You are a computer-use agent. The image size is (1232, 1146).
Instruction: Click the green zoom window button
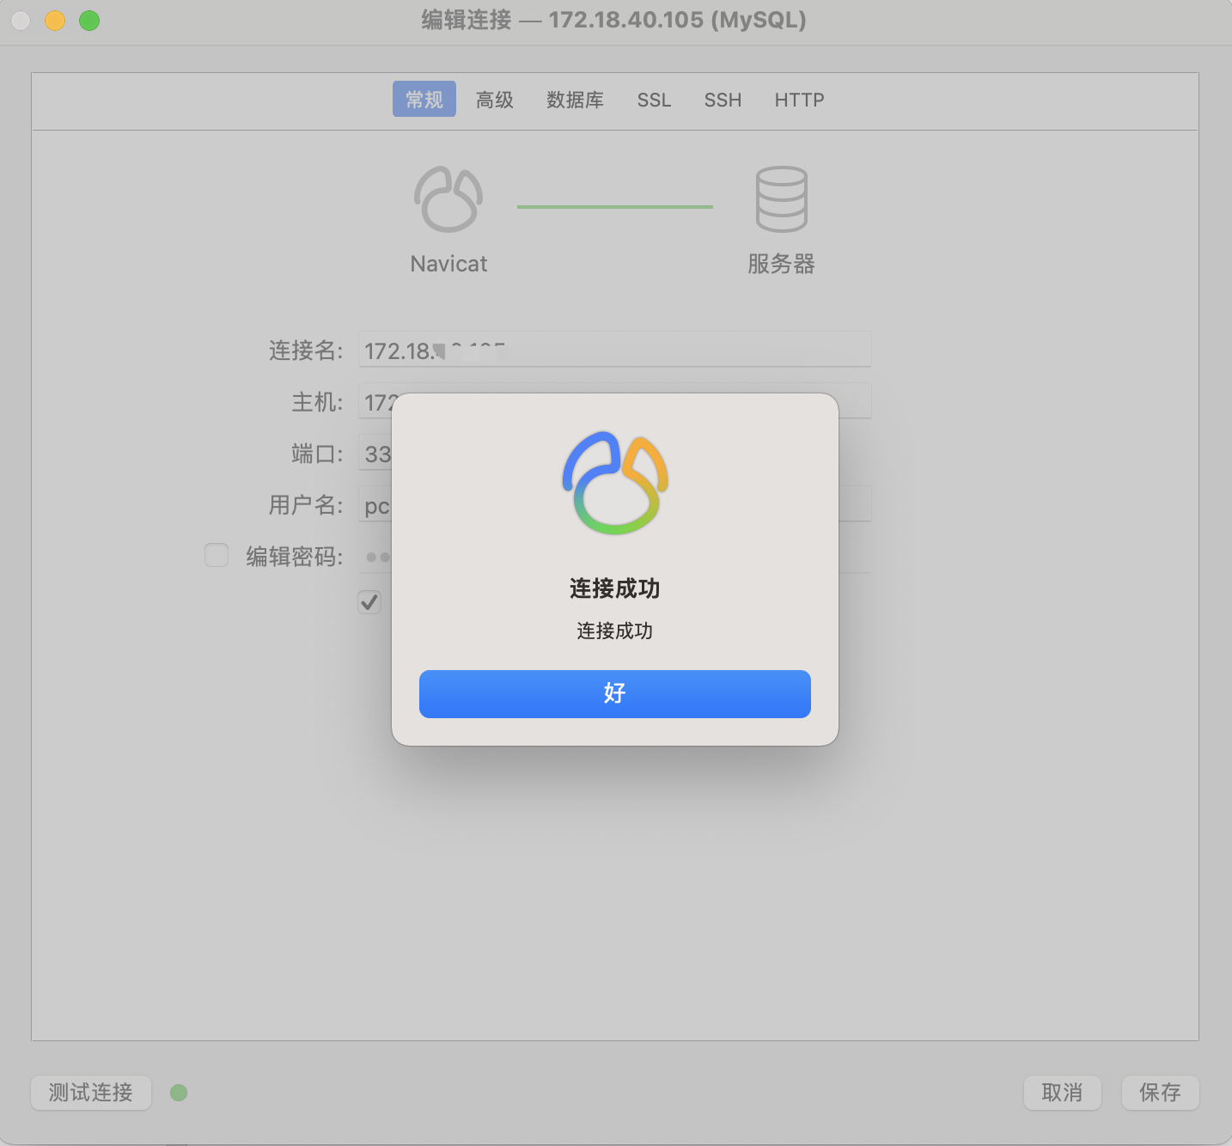[x=89, y=21]
